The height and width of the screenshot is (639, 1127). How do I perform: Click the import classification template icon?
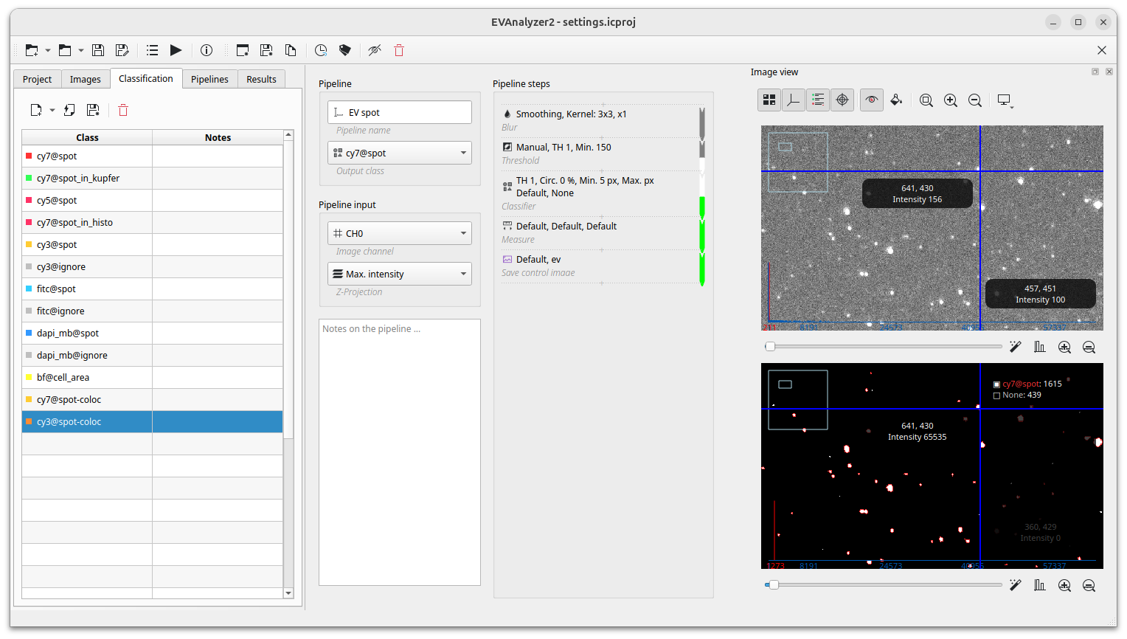pyautogui.click(x=69, y=110)
